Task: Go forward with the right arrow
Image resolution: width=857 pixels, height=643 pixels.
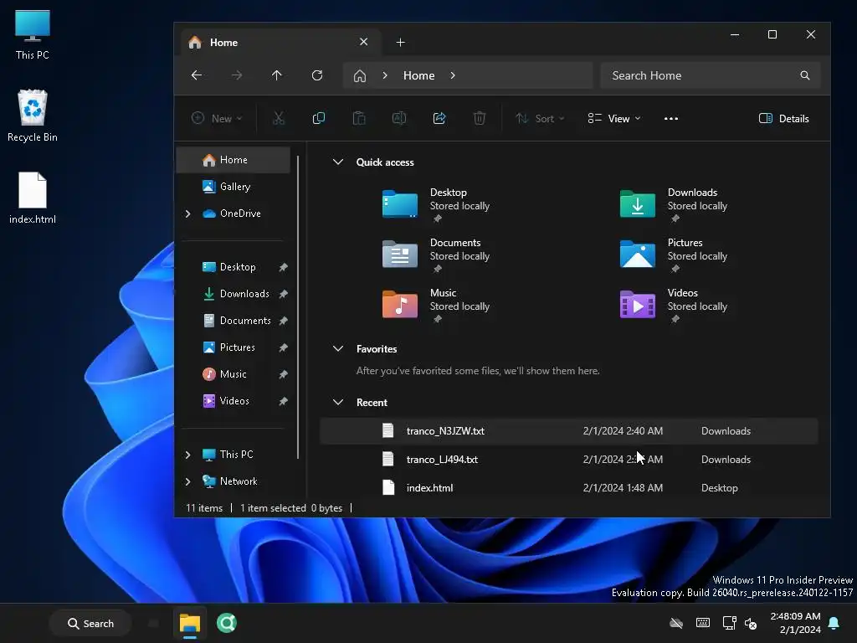Action: click(x=237, y=75)
